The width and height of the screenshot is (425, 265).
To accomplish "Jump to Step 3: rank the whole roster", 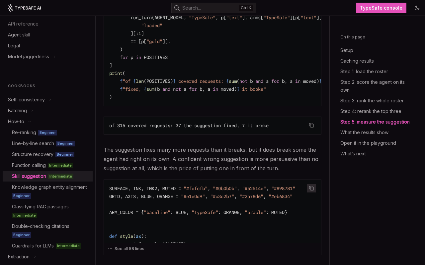I will point(372,101).
